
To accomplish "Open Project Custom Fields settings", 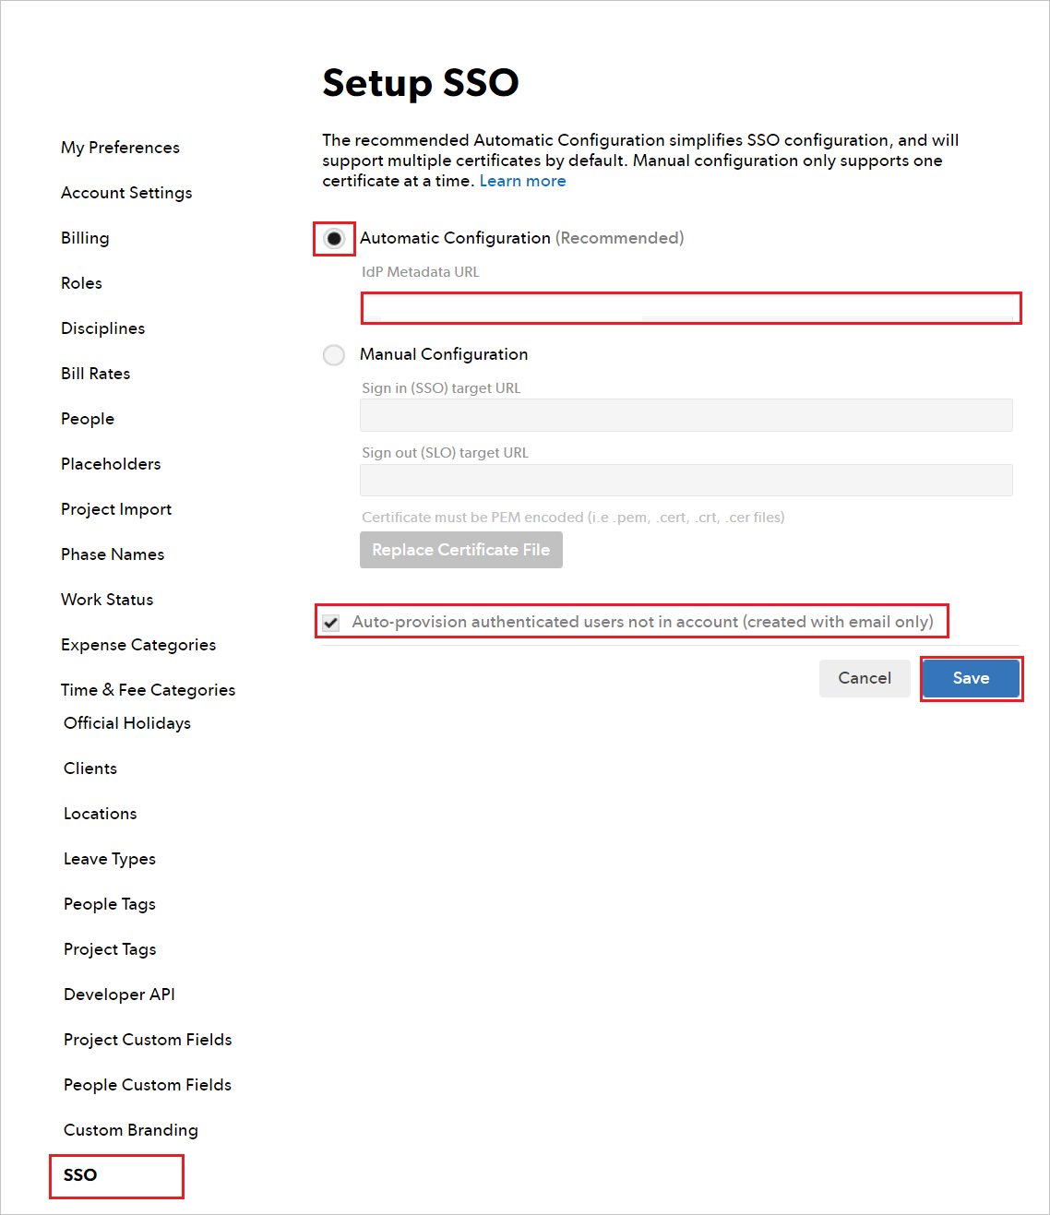I will (147, 1040).
